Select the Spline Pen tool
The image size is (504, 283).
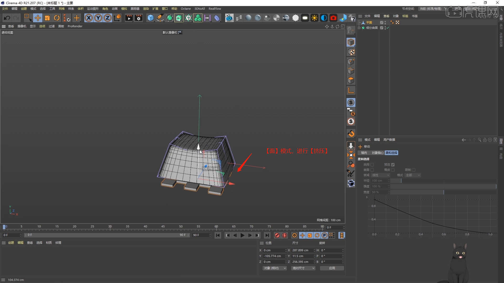click(x=160, y=18)
